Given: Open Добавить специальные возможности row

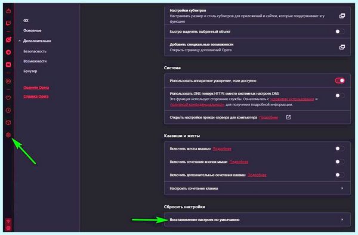Looking at the screenshot, I should [x=257, y=47].
